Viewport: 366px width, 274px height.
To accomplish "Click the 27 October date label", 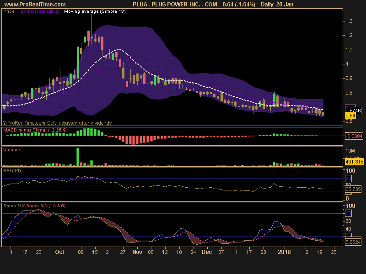I will [x=123, y=252].
